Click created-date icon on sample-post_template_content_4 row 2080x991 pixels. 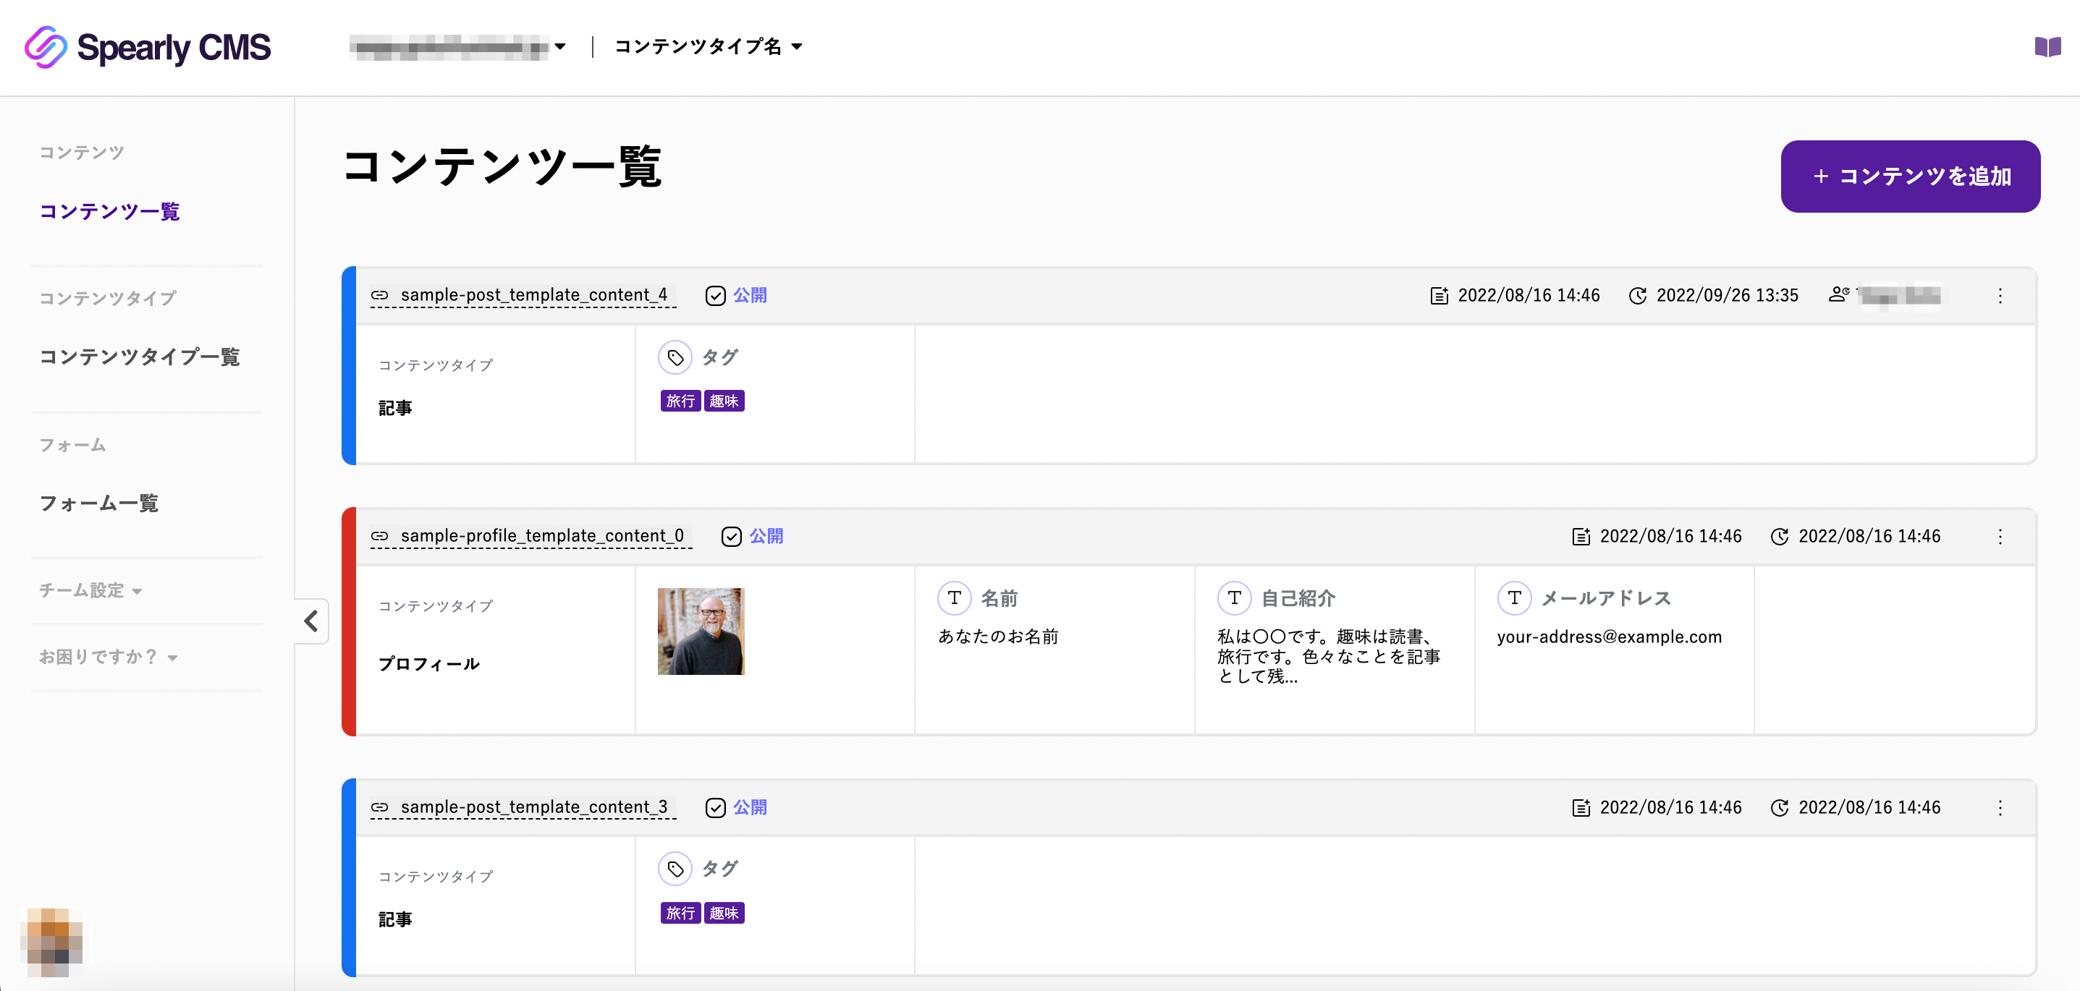1439,295
